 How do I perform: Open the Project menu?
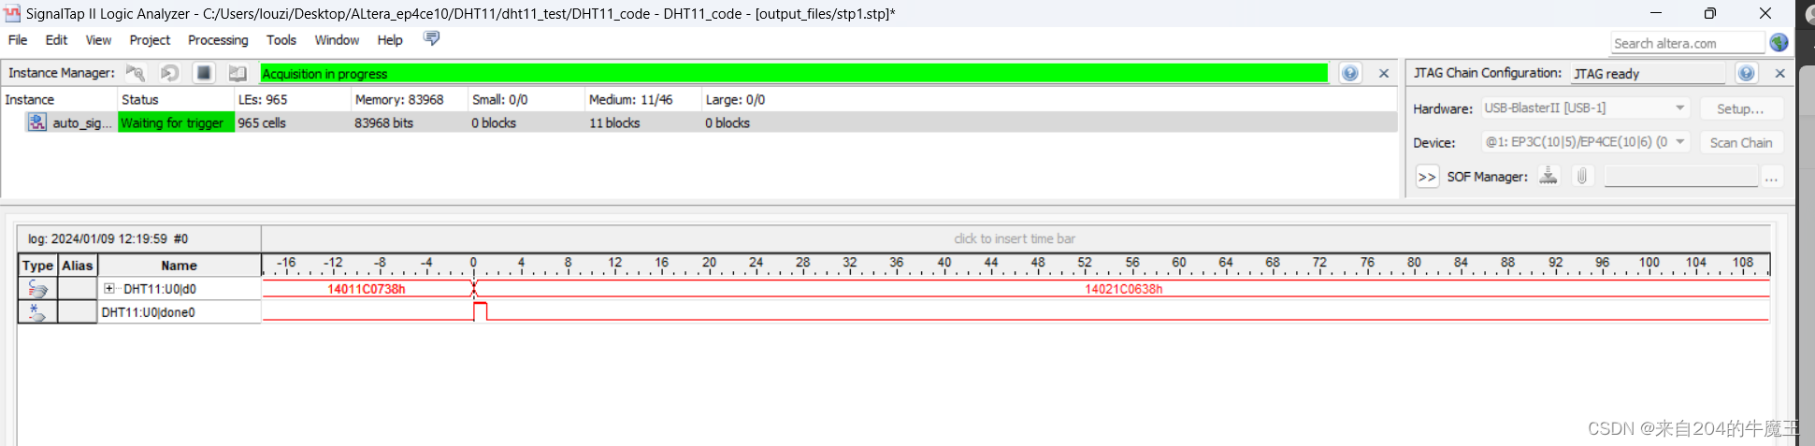150,40
